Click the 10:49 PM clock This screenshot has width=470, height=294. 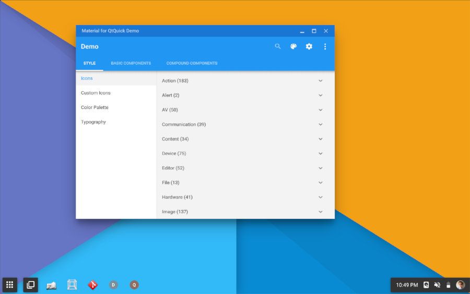pos(407,285)
